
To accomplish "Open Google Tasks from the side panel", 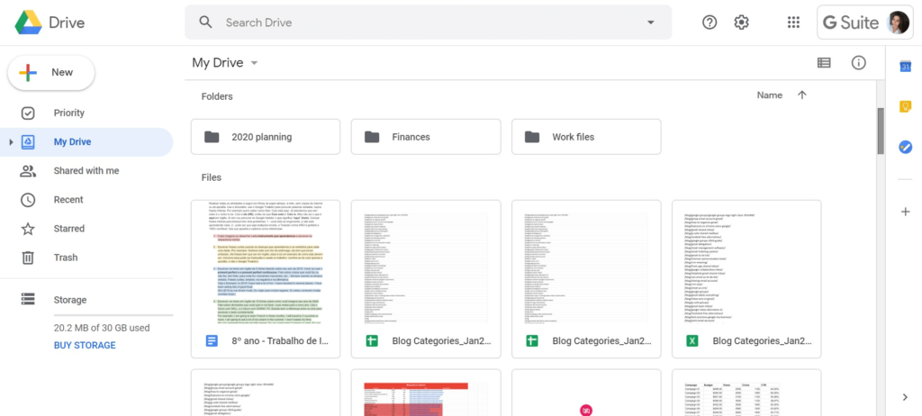I will point(905,147).
